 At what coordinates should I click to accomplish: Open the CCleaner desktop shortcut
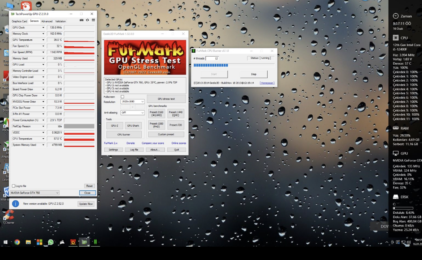click(8, 217)
